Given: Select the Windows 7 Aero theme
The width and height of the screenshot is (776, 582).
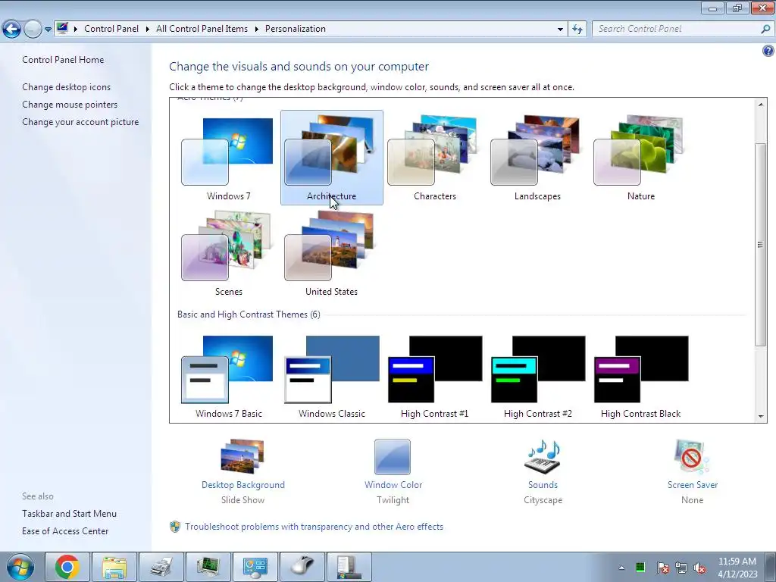Looking at the screenshot, I should [228, 158].
